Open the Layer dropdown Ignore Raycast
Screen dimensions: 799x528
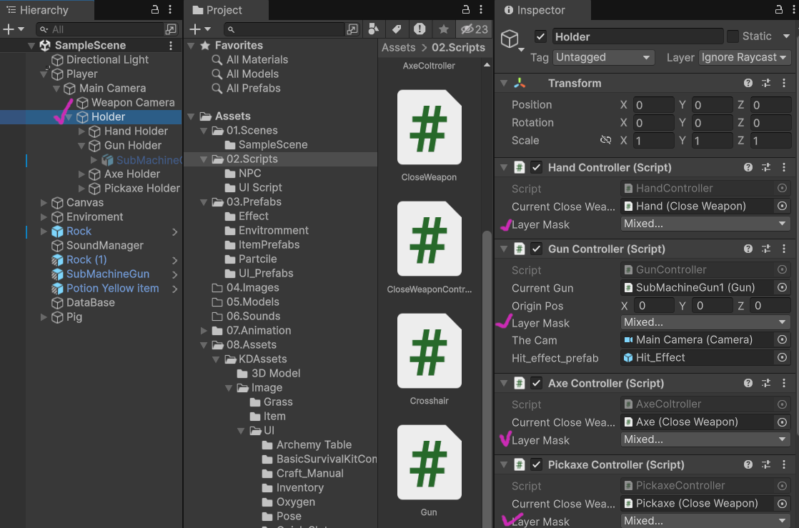pos(745,57)
